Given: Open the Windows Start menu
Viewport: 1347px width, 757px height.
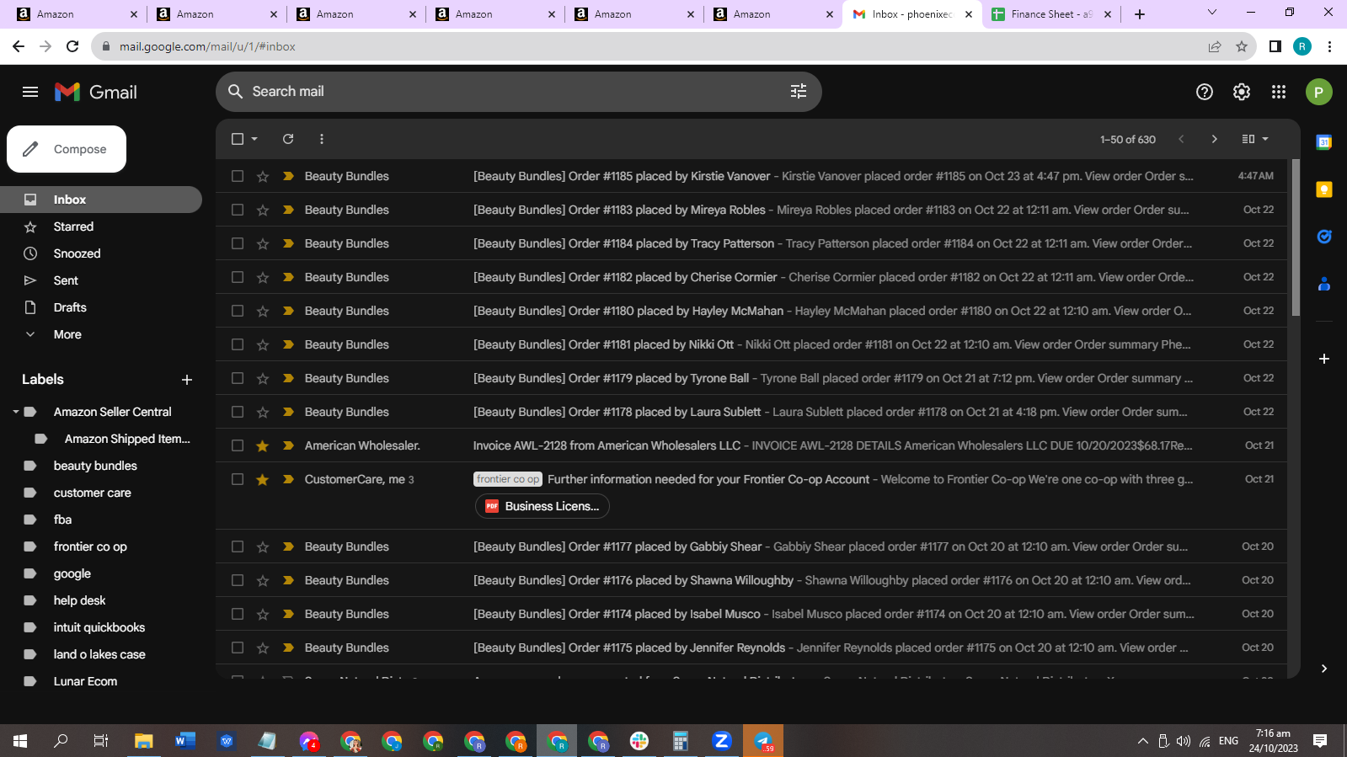Looking at the screenshot, I should tap(20, 741).
